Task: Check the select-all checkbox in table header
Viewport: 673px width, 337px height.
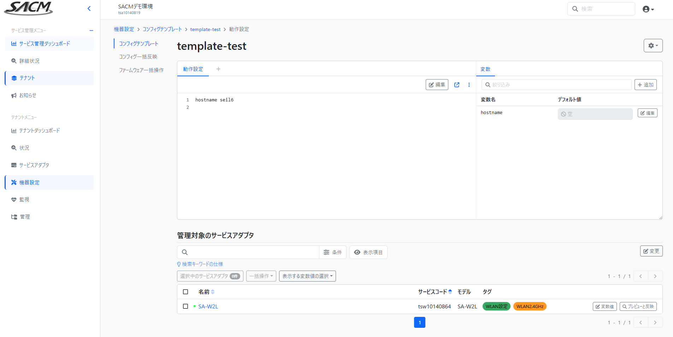Action: (185, 292)
